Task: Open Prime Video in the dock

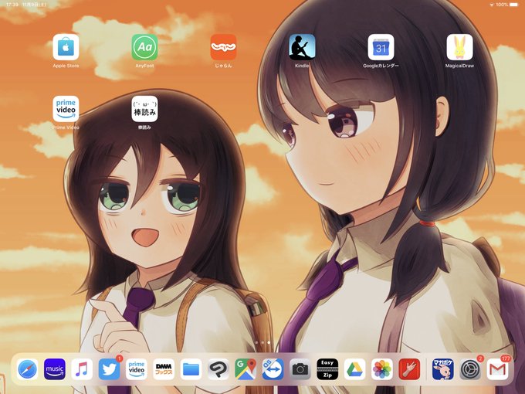Action: point(137,369)
